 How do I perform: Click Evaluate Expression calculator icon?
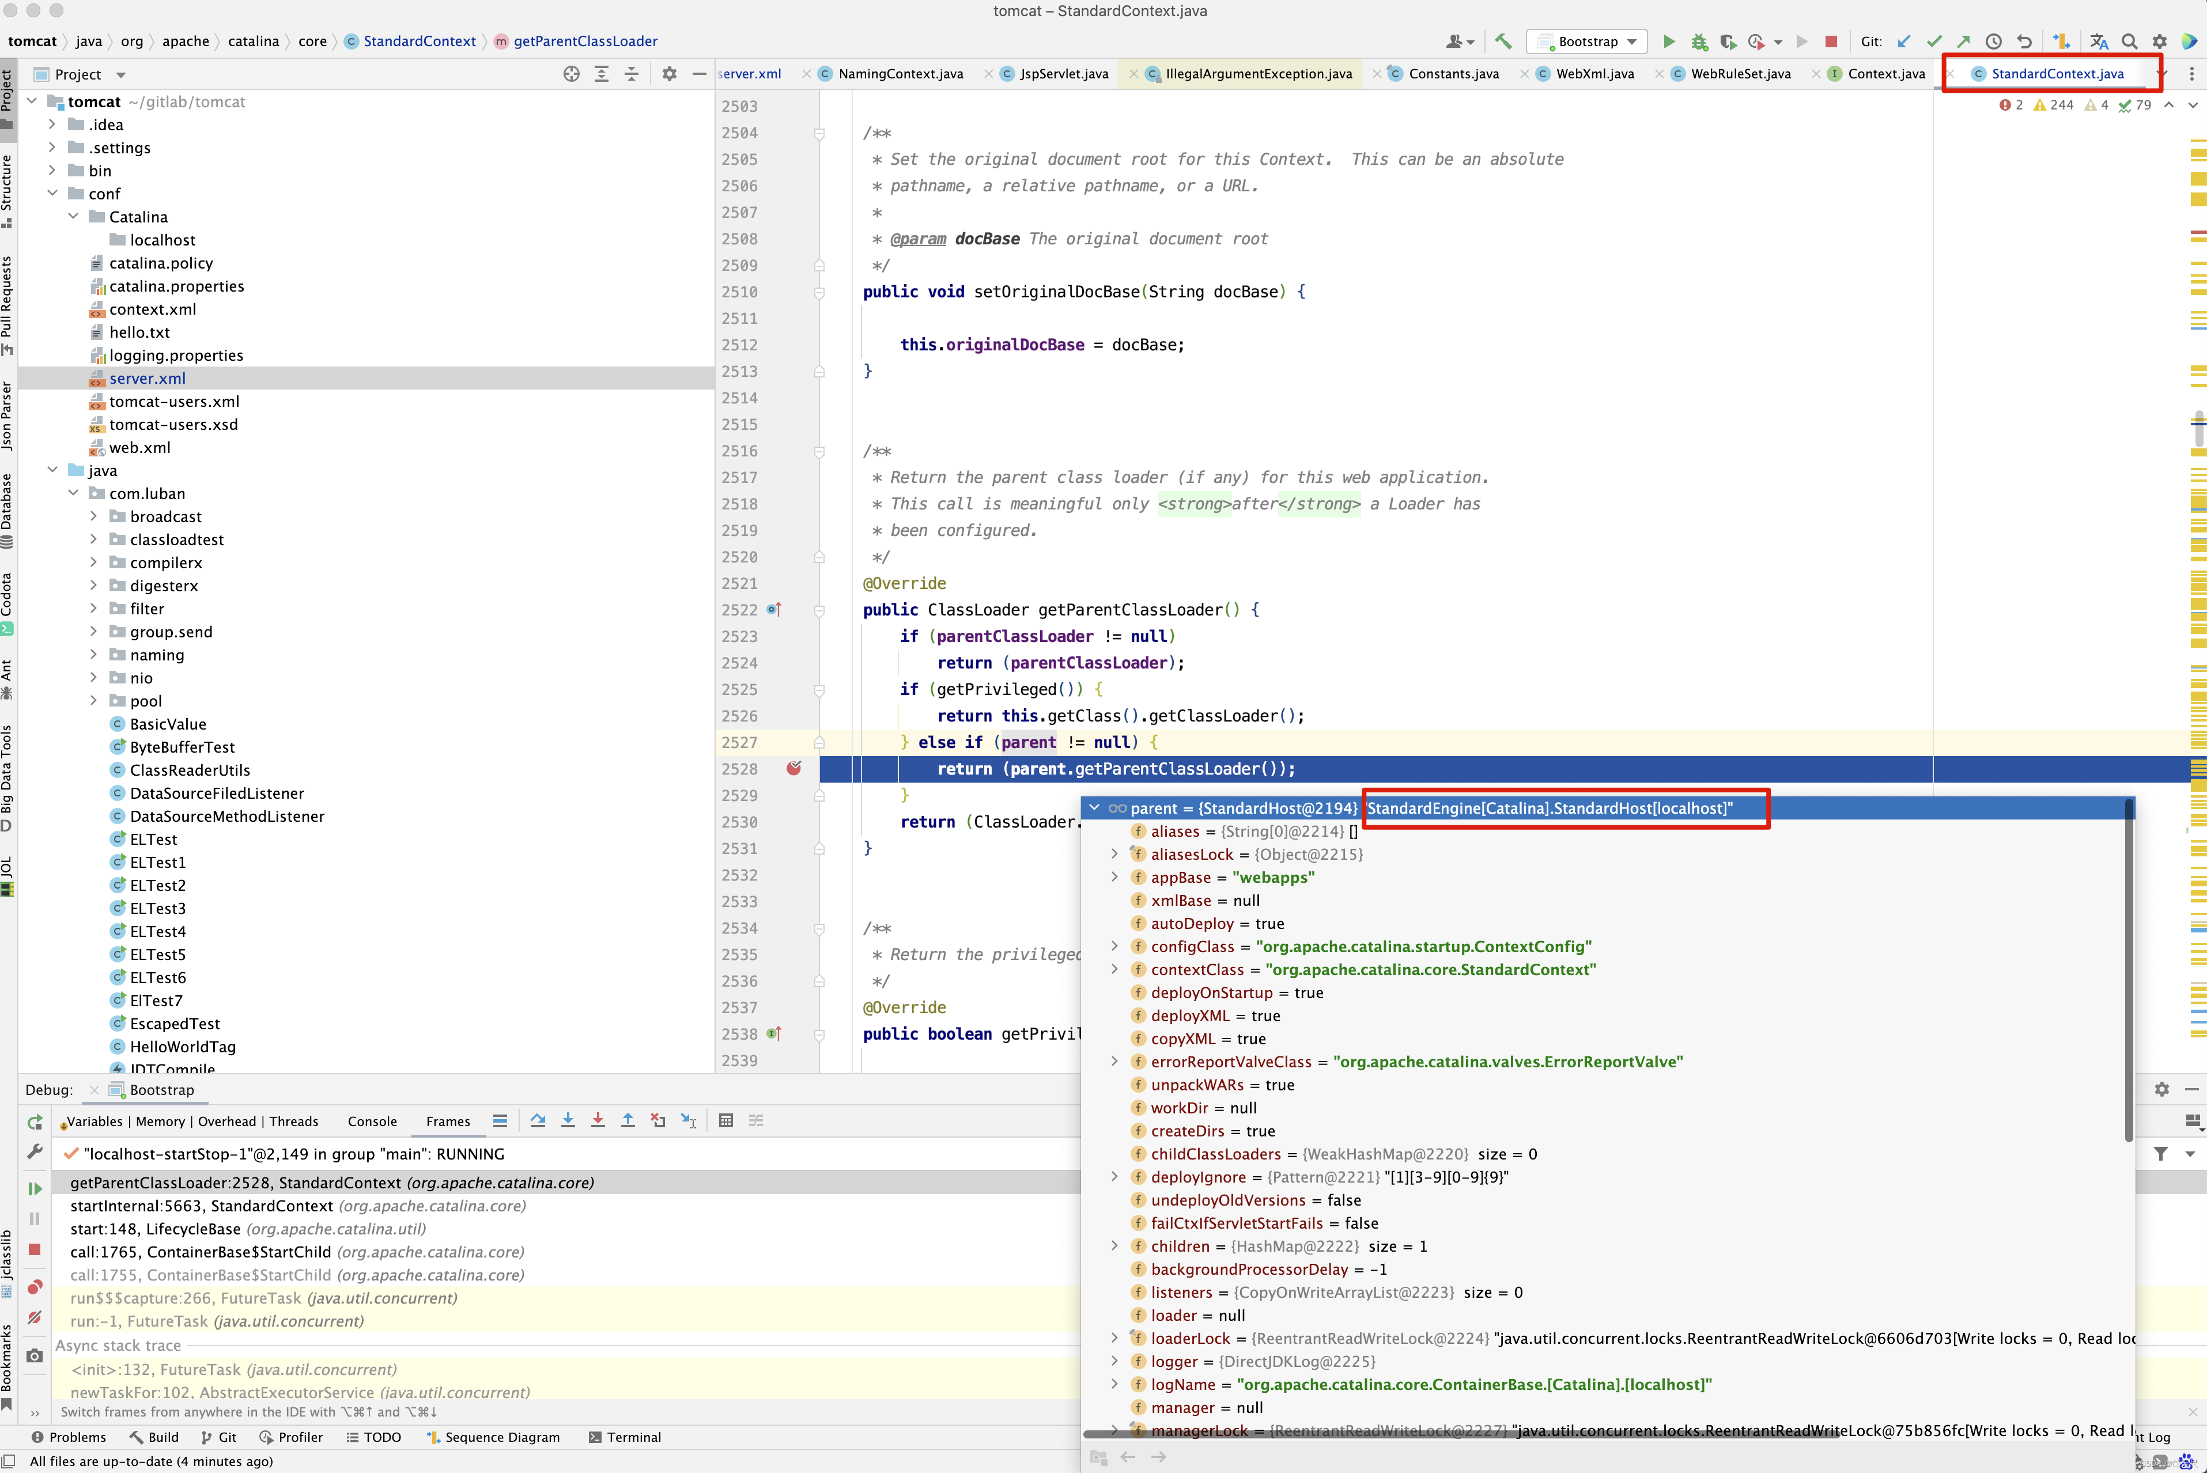click(x=726, y=1121)
